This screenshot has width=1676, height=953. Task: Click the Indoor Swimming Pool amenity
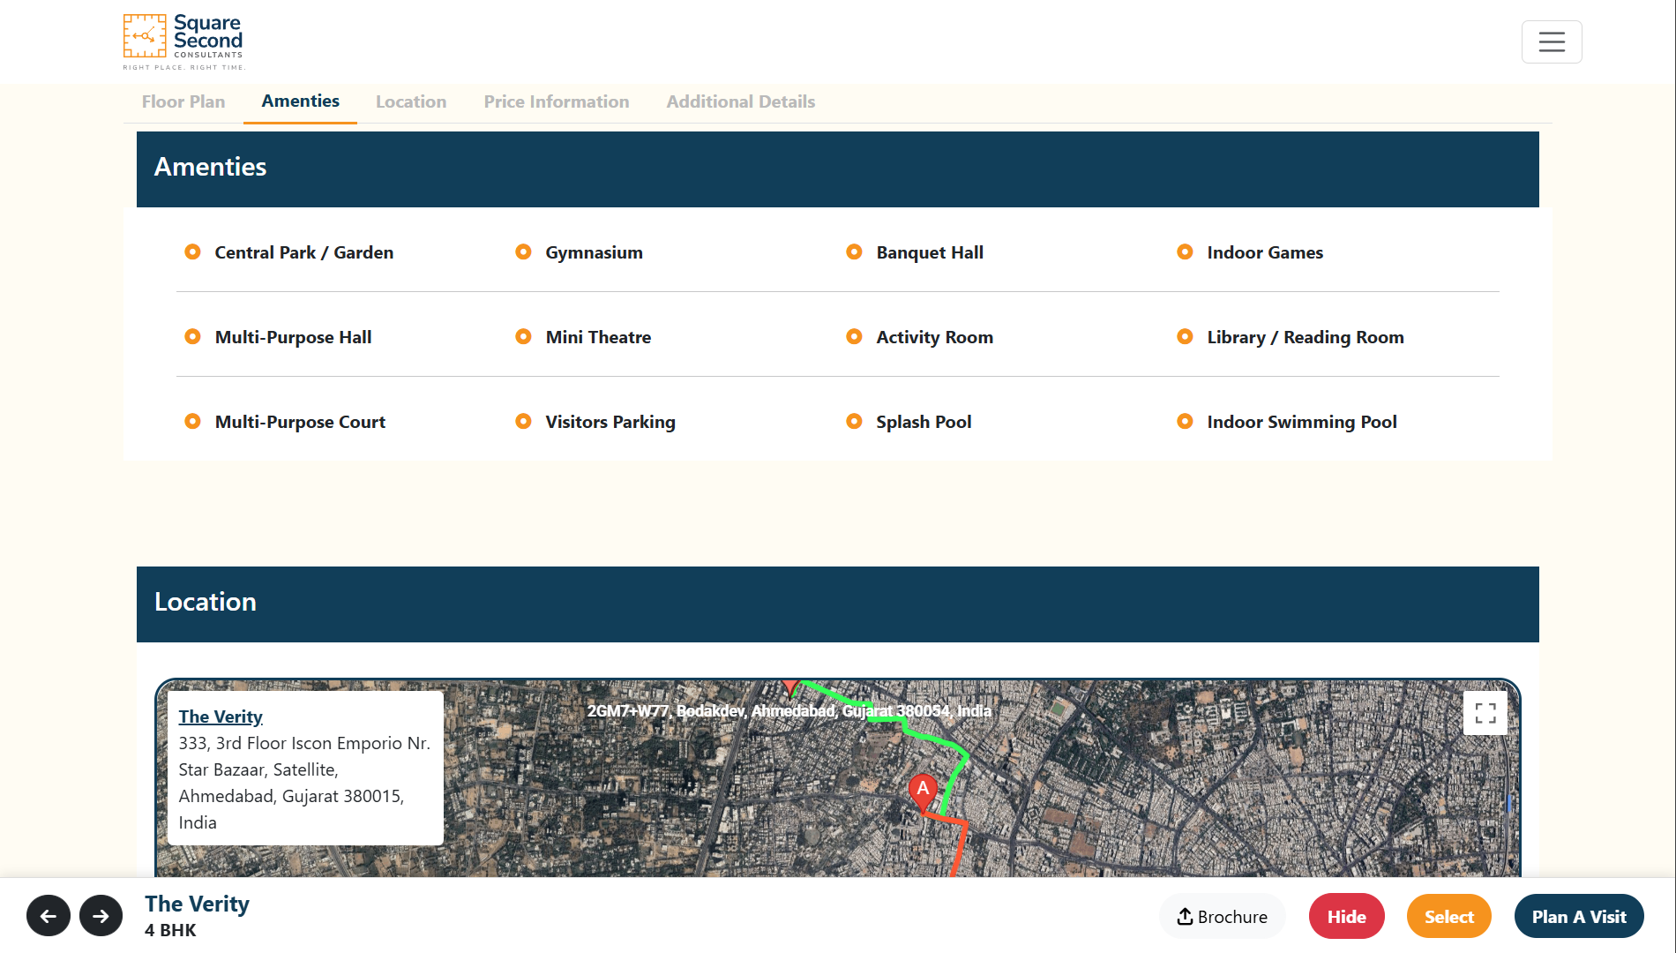point(1302,422)
